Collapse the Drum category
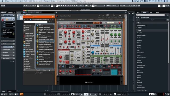 (137, 23)
